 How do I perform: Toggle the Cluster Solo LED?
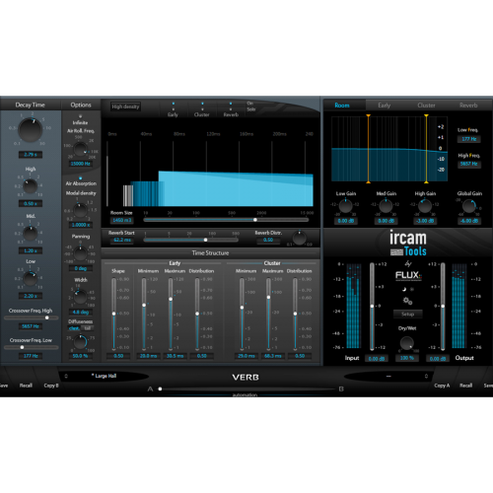click(x=202, y=109)
